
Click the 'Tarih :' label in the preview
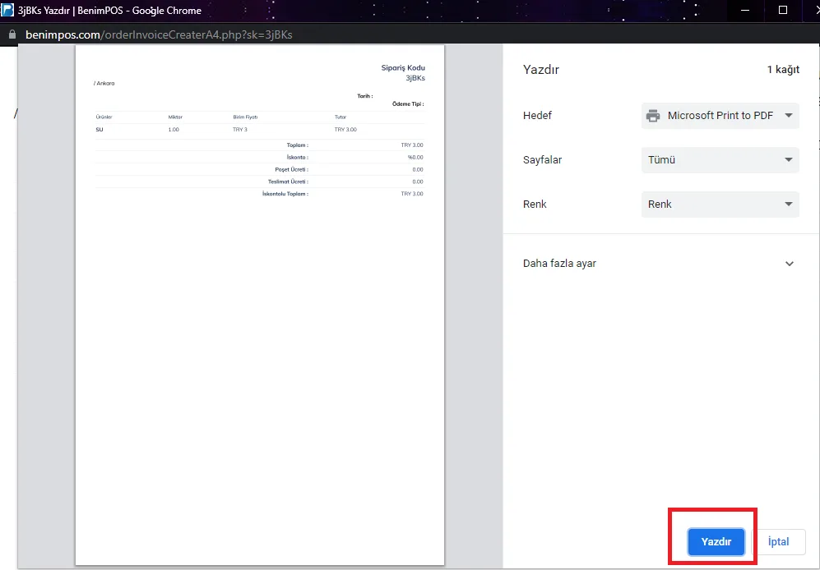[x=365, y=96]
